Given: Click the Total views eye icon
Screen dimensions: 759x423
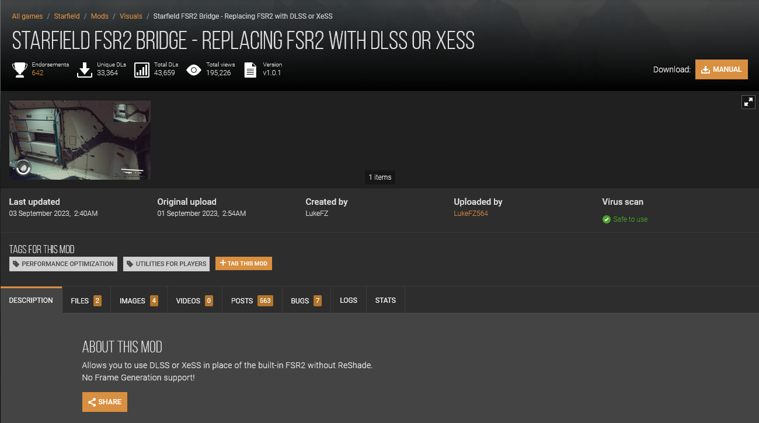Looking at the screenshot, I should coord(194,71).
